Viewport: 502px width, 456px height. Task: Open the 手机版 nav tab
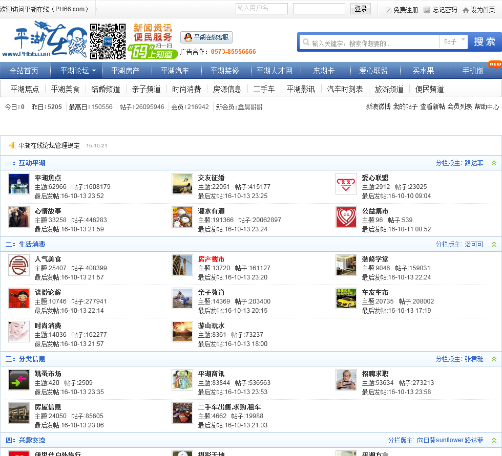[x=473, y=71]
